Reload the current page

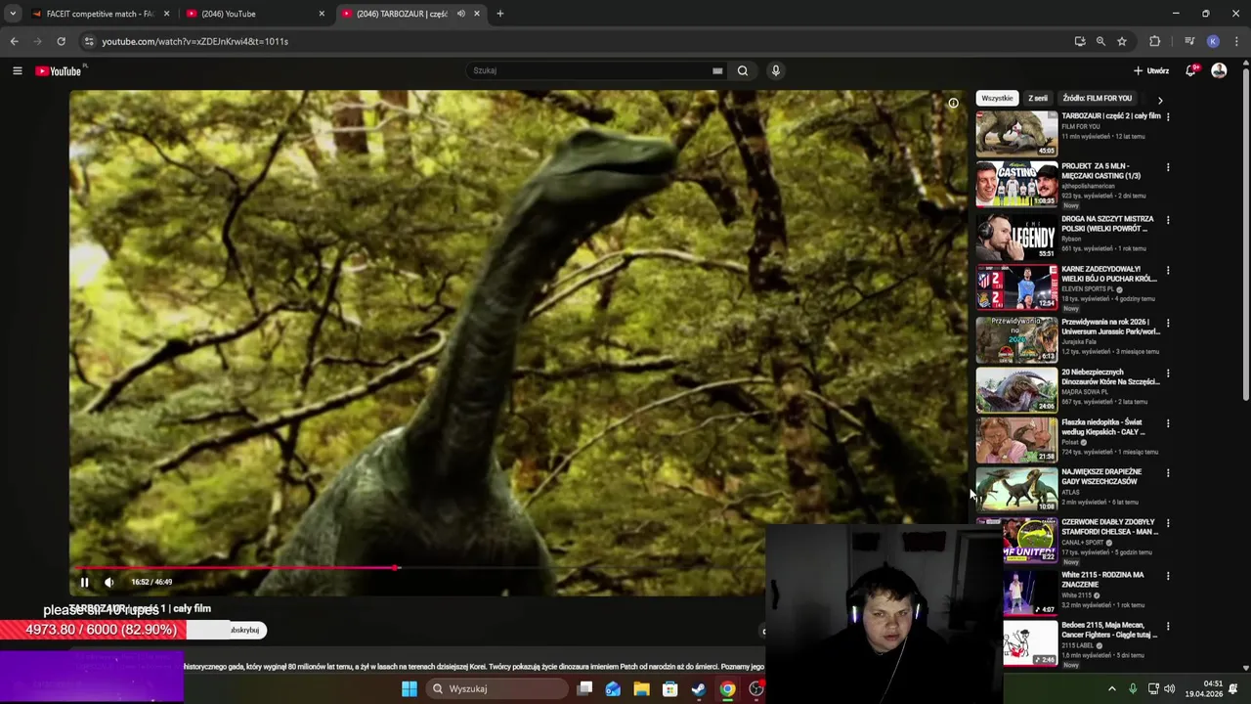pyautogui.click(x=61, y=41)
